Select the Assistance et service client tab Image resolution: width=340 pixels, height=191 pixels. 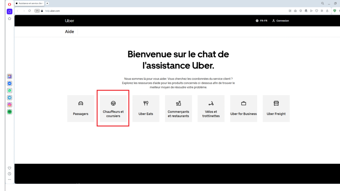tap(30, 3)
